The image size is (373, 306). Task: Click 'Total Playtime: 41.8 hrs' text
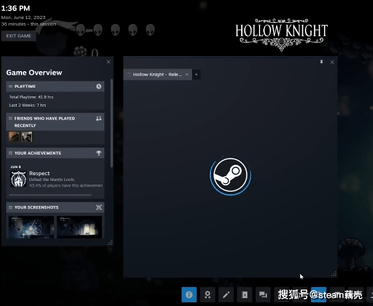pyautogui.click(x=31, y=97)
